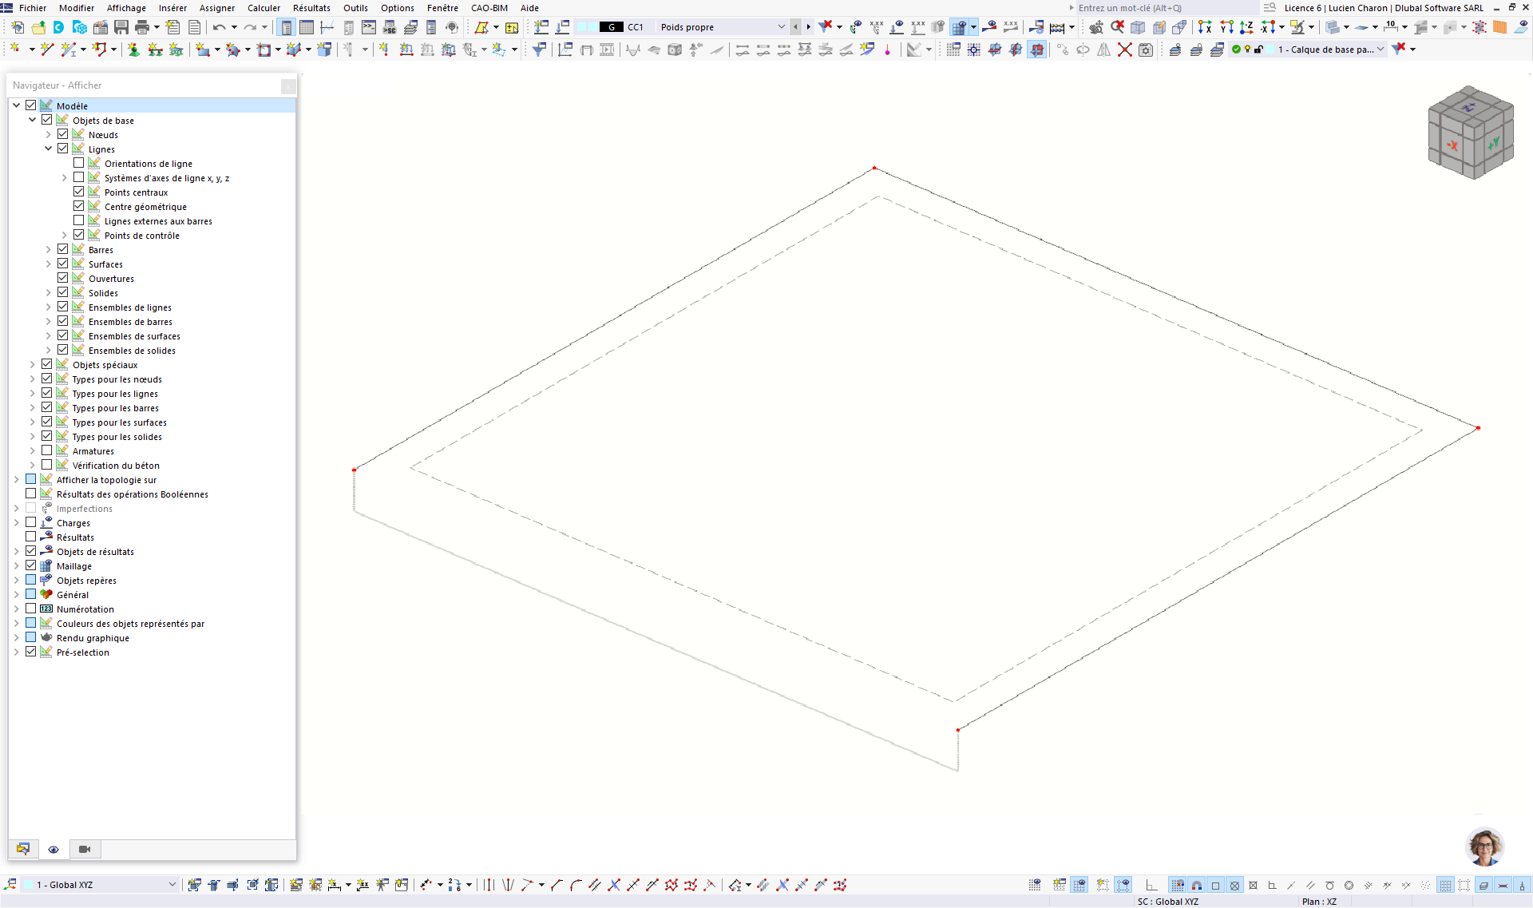Collapse the Lignes tree node
1533x908 pixels.
(x=48, y=149)
